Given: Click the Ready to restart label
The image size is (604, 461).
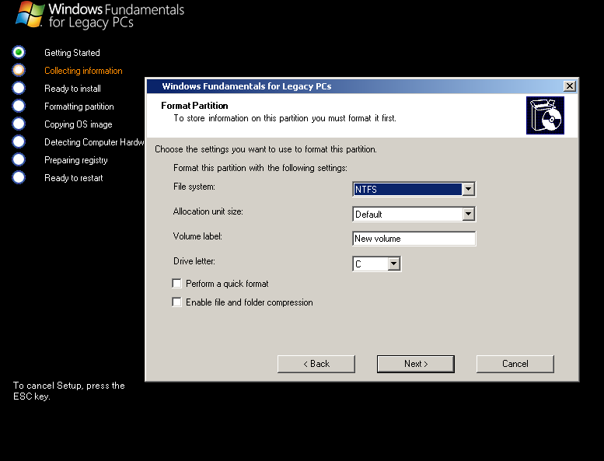Looking at the screenshot, I should pyautogui.click(x=74, y=178).
